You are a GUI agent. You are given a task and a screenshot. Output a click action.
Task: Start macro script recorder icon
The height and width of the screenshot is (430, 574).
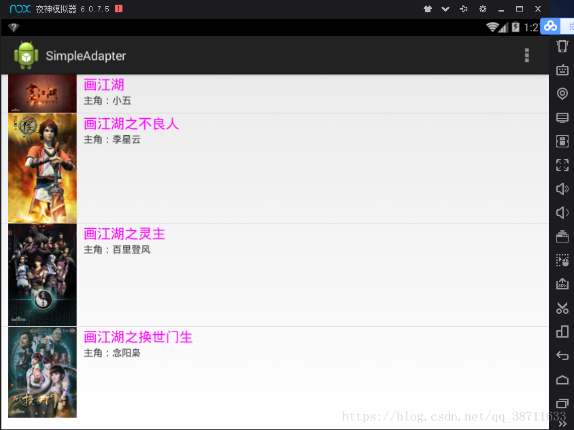tap(562, 260)
